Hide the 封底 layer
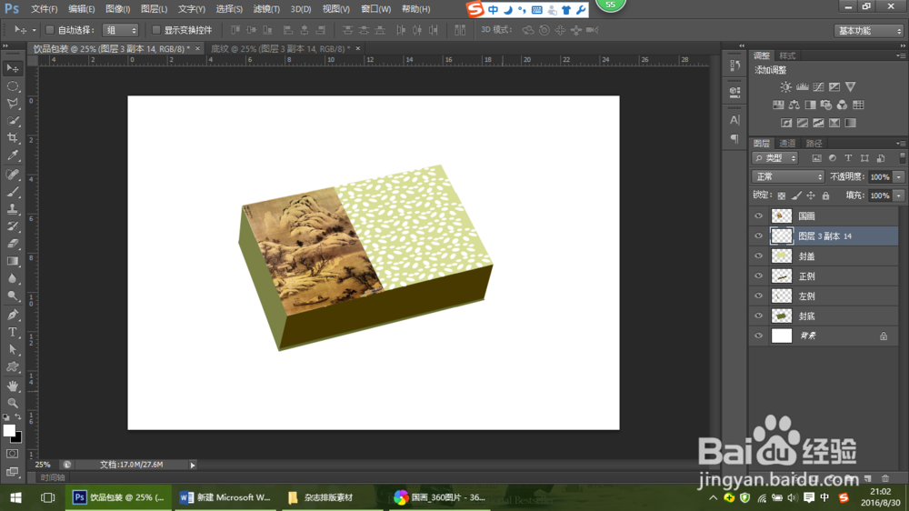Viewport: 909px width, 511px height. click(x=758, y=316)
